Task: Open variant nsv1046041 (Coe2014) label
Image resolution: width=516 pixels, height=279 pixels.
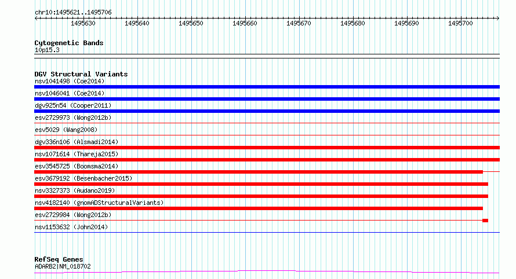Action: coord(70,93)
